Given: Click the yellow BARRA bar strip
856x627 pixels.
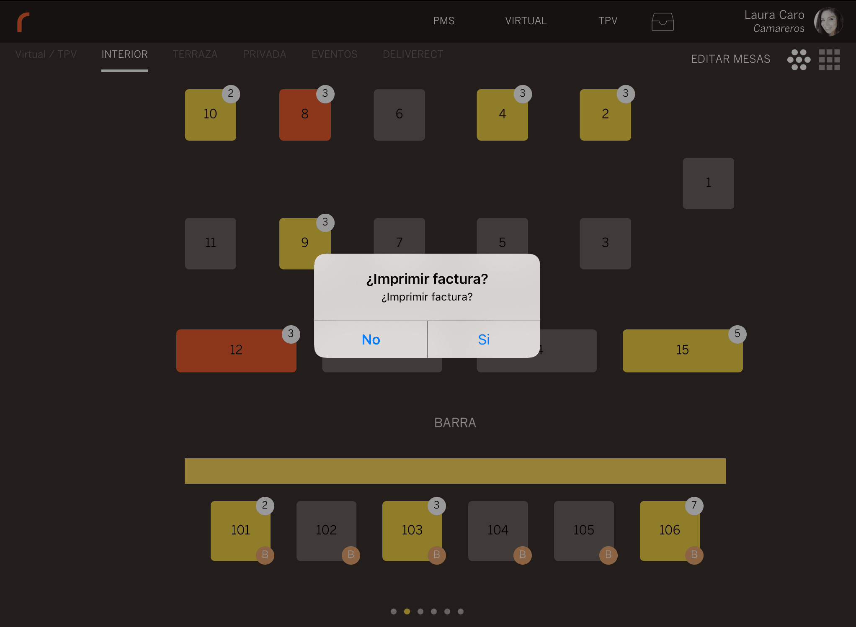Looking at the screenshot, I should click(x=455, y=471).
